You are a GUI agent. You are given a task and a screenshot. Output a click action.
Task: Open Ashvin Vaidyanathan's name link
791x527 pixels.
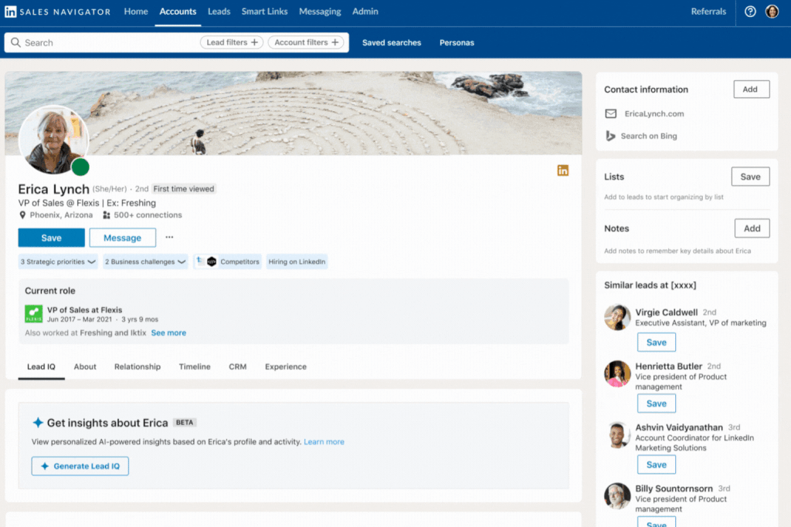coord(679,427)
